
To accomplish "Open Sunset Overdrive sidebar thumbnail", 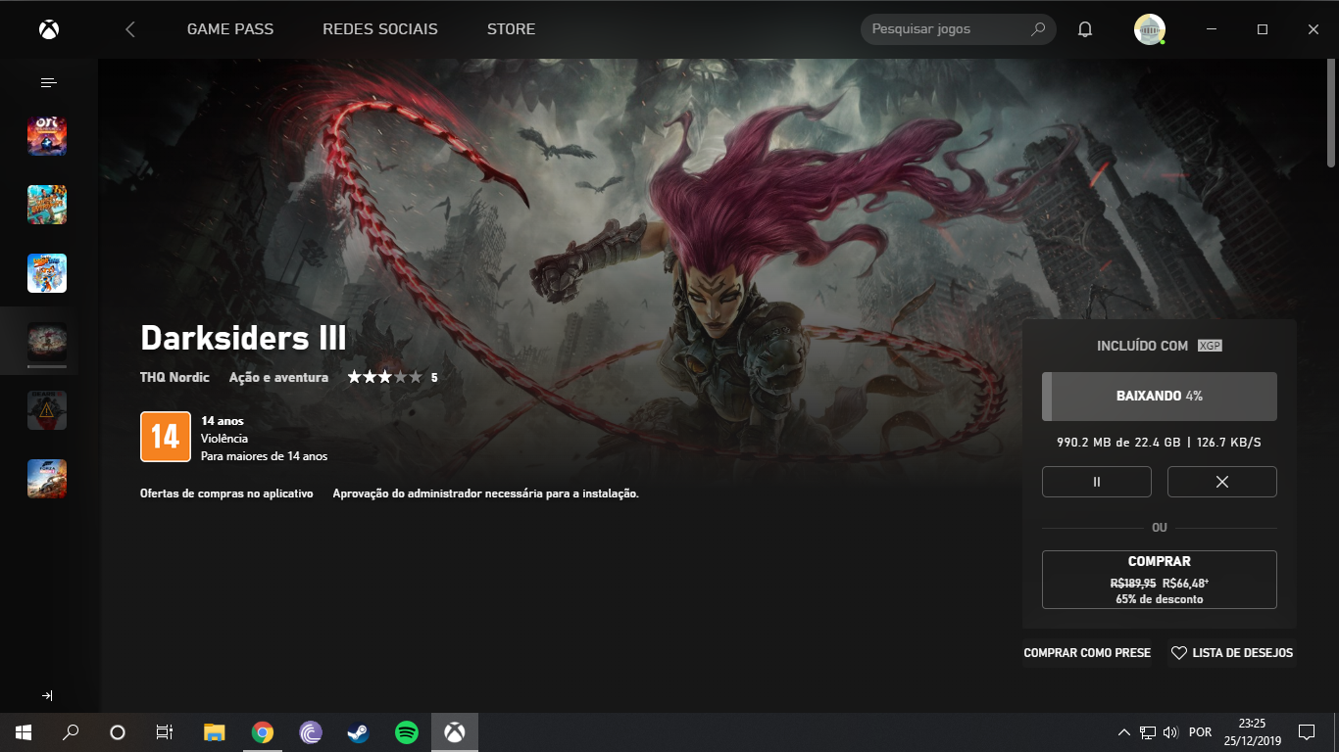I will [47, 205].
